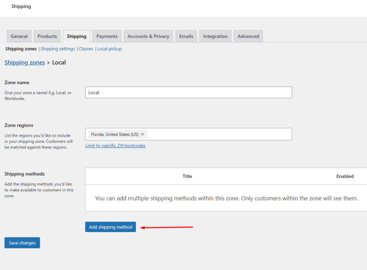367x270 pixels.
Task: Switch to the Emails tab
Action: 186,36
